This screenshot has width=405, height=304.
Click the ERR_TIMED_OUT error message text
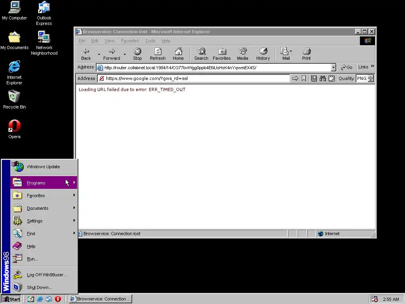[x=132, y=89]
